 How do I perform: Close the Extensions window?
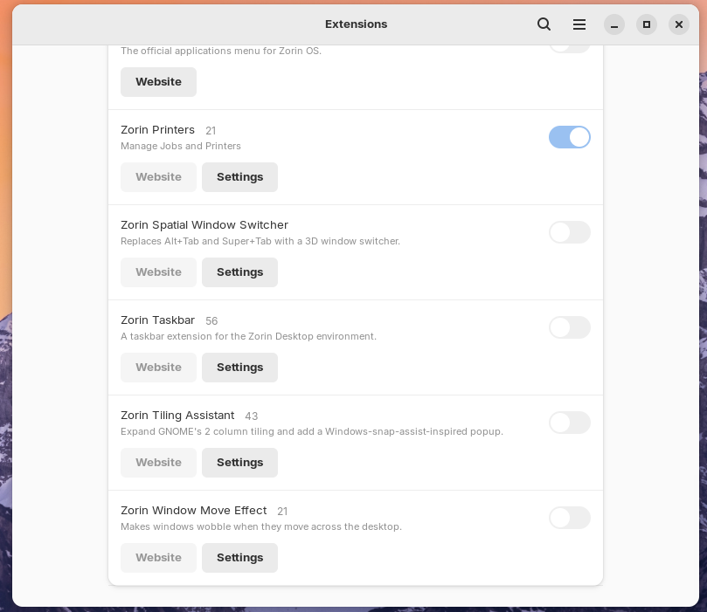(x=678, y=24)
